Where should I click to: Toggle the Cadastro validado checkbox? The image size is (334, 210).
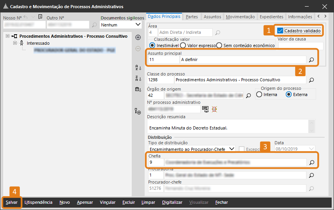[x=280, y=31]
